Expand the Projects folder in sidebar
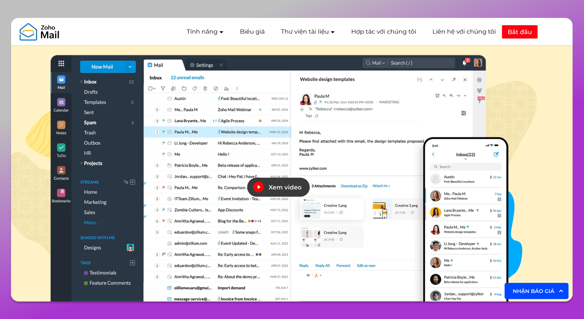 coord(81,163)
